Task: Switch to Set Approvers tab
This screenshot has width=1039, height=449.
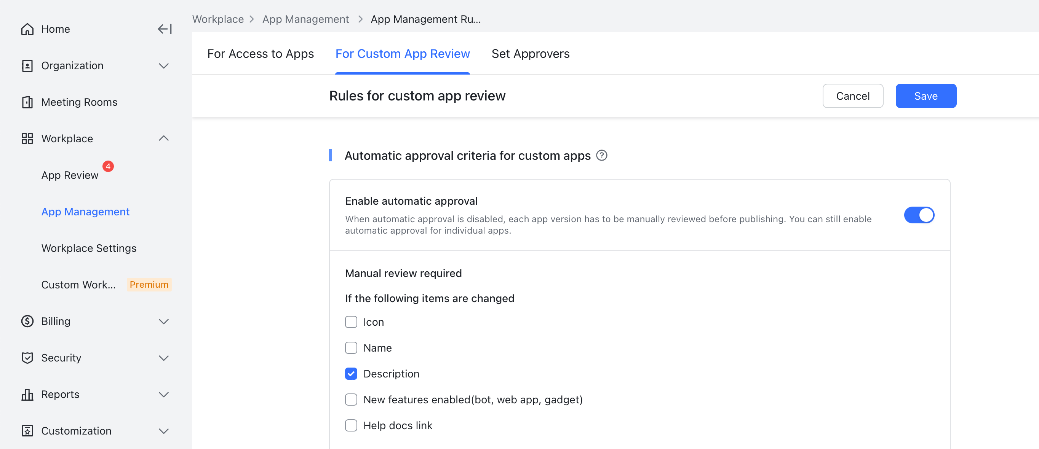Action: (531, 54)
